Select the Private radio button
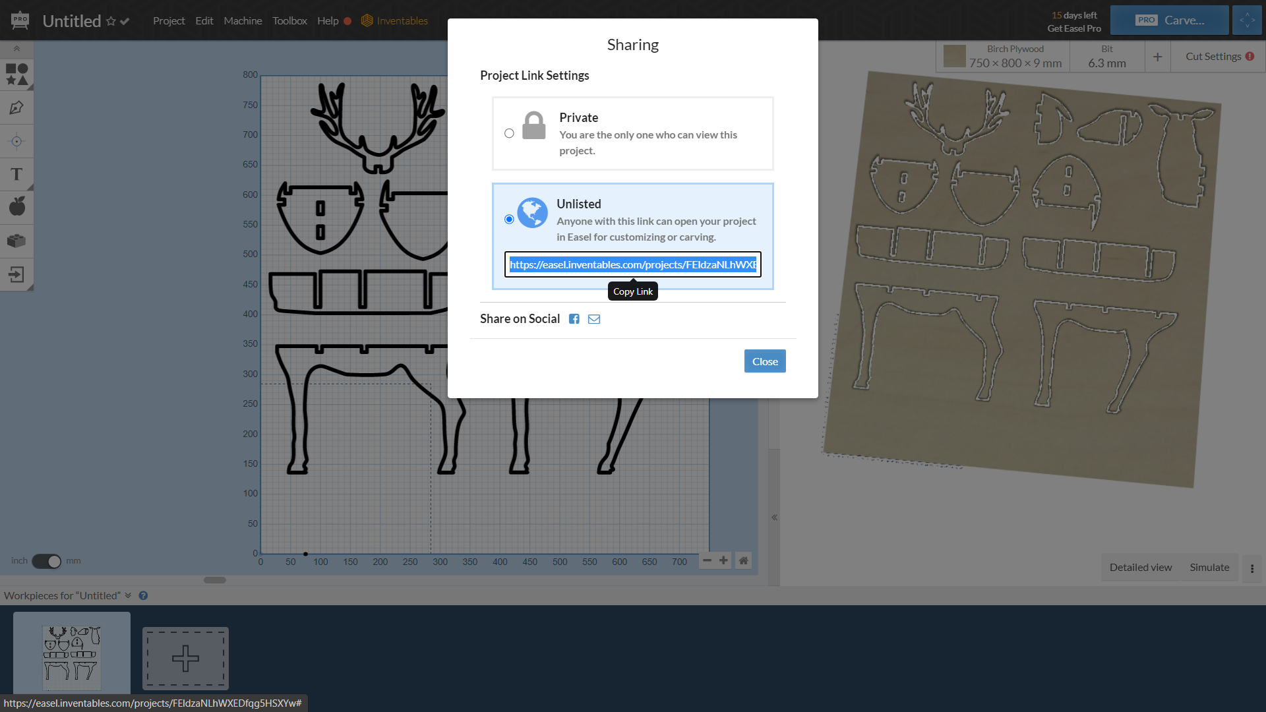Viewport: 1266px width, 712px height. point(508,133)
